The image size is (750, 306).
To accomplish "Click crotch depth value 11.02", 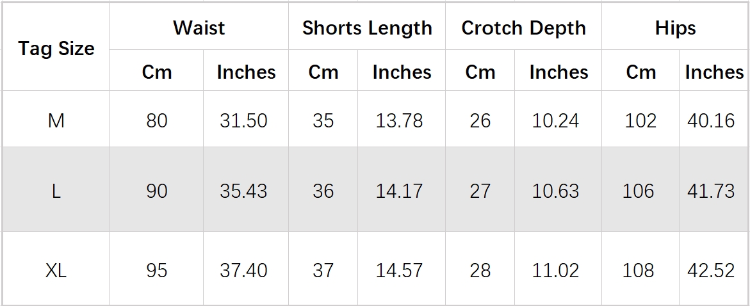I will 555,270.
